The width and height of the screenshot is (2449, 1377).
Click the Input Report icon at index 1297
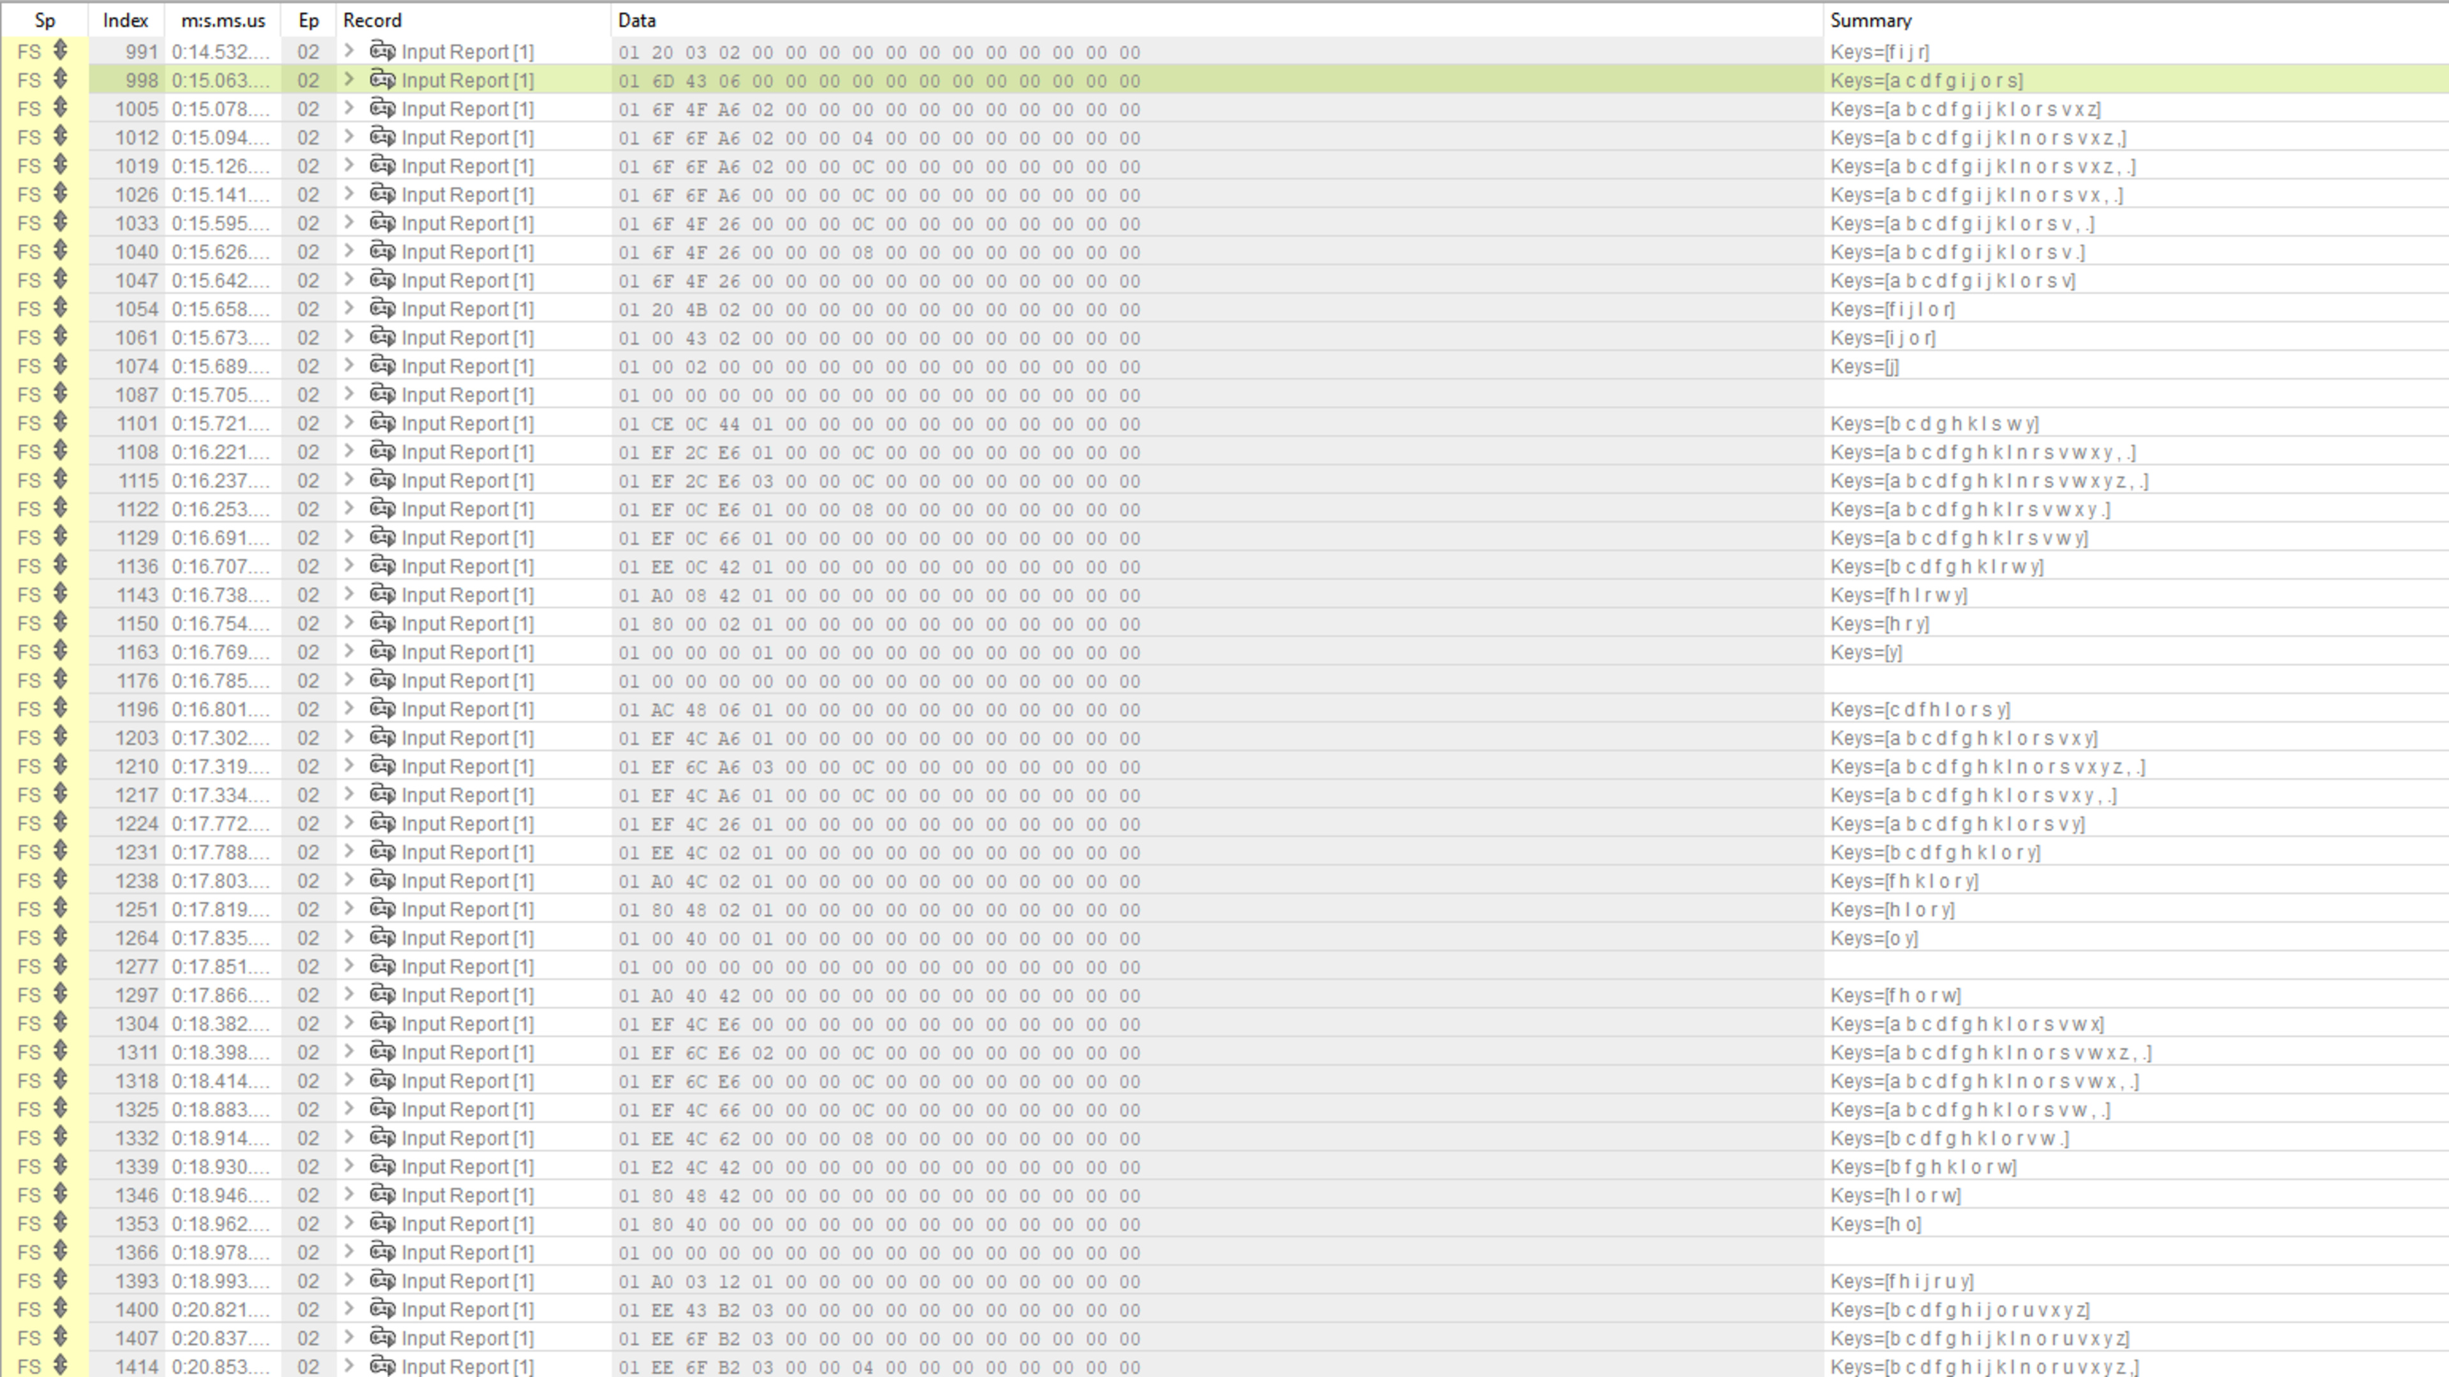point(382,995)
